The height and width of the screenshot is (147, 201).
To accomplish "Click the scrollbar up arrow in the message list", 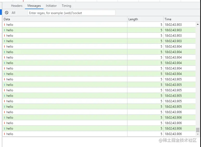I will tap(198, 24).
